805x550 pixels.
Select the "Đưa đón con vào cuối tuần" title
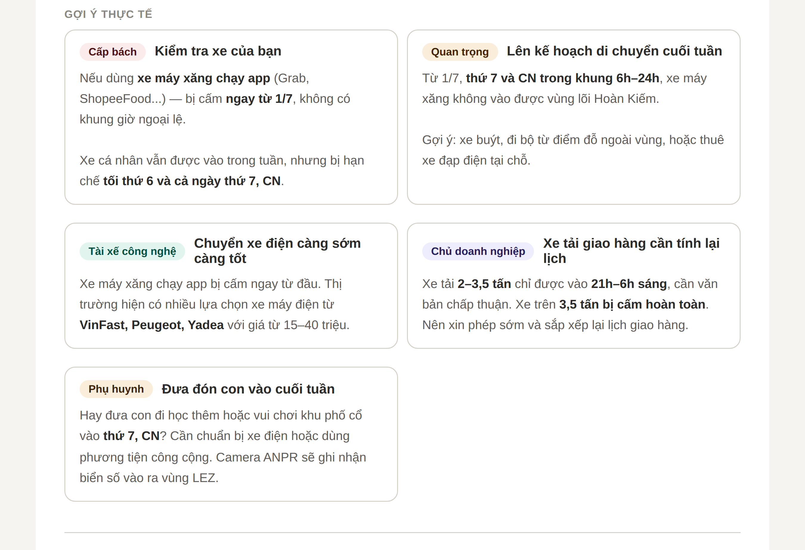248,389
